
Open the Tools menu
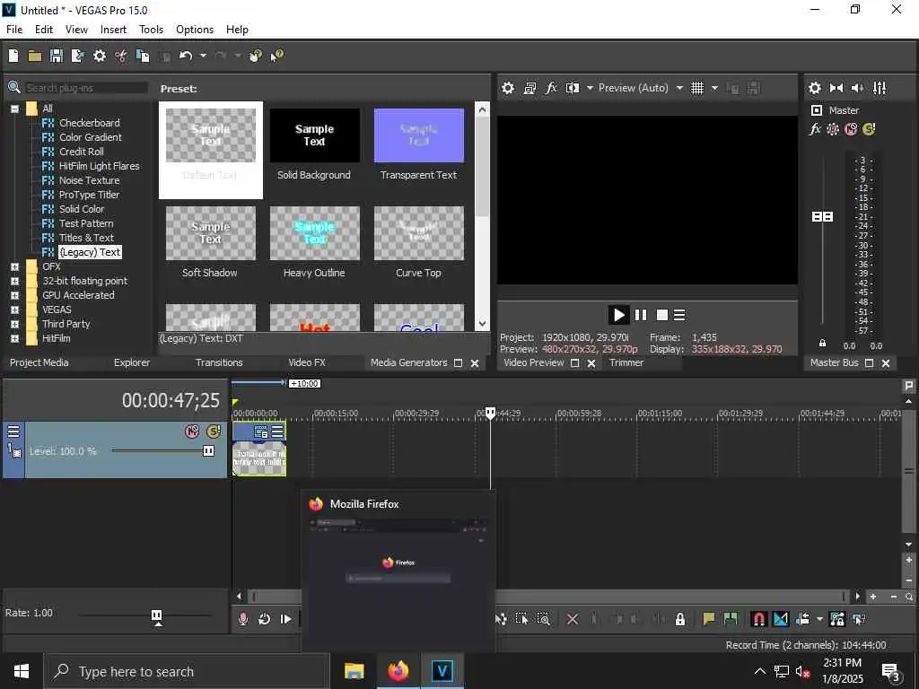151,30
